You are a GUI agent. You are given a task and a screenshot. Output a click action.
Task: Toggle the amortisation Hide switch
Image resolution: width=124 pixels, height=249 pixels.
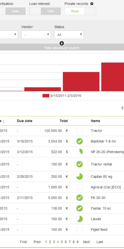(15, 11)
